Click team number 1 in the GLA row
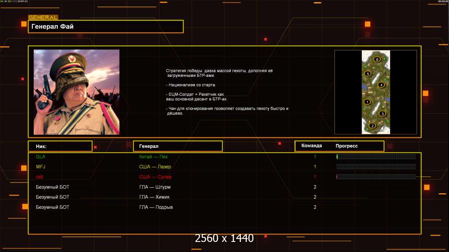The image size is (449, 252). coord(315,157)
